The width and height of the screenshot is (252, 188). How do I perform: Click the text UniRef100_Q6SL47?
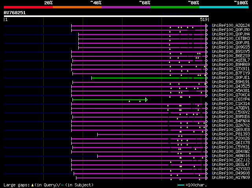(x=231, y=165)
